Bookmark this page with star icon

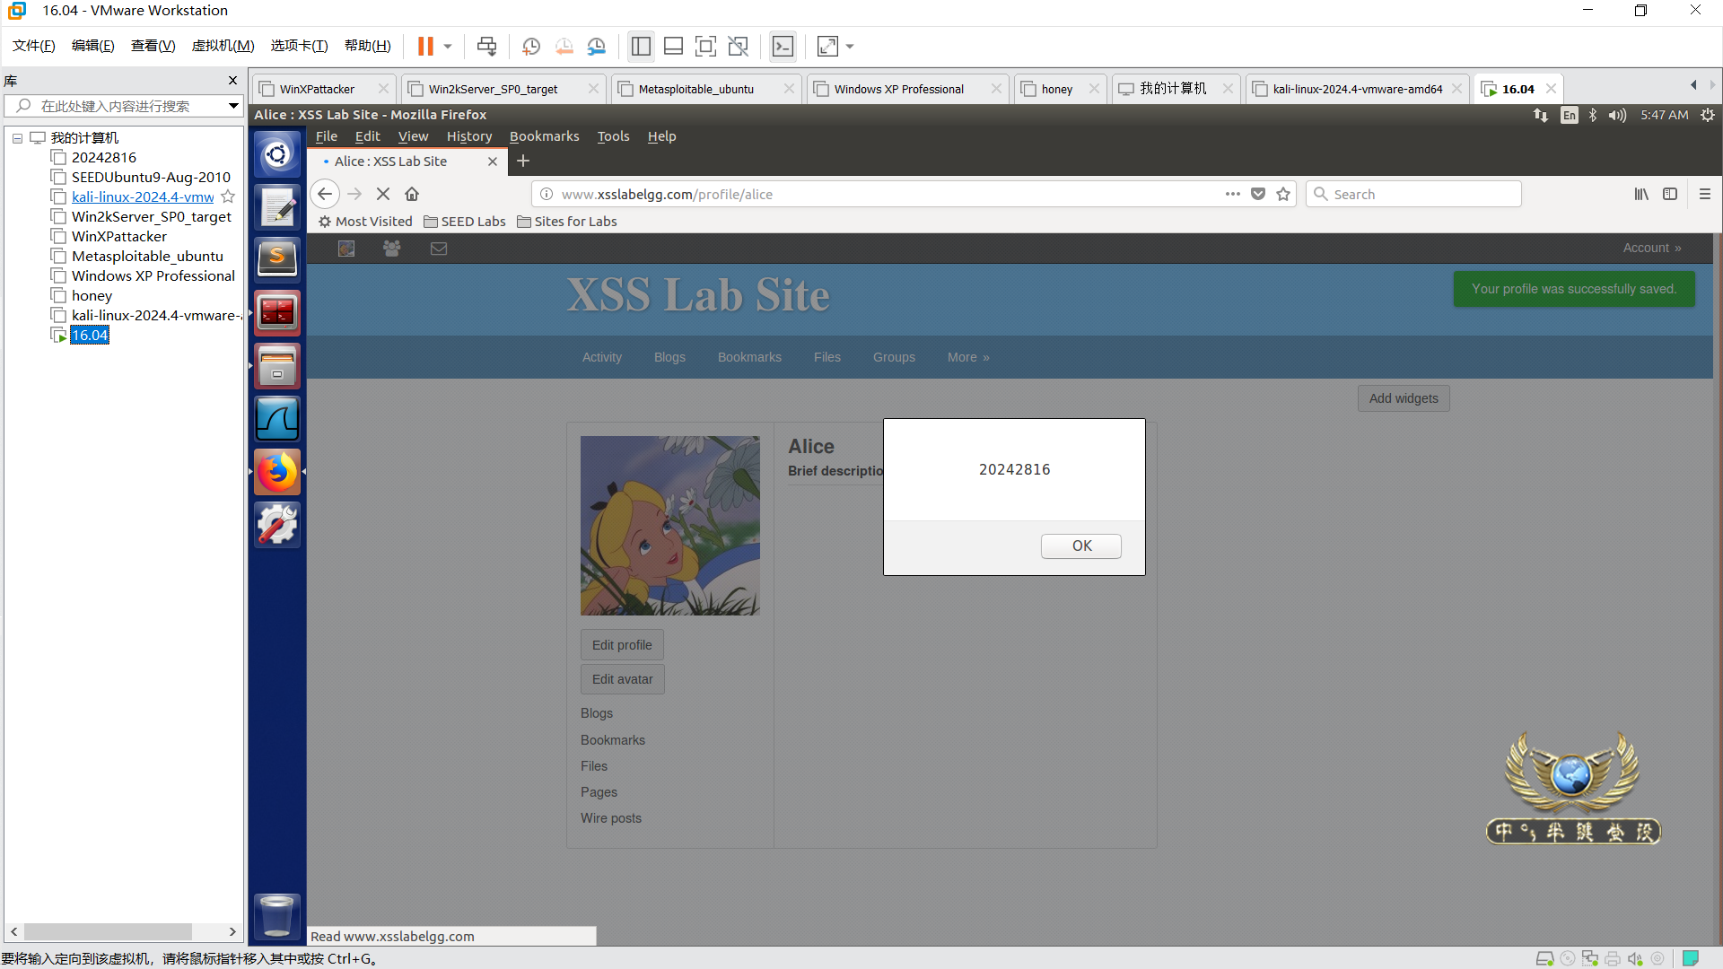[x=1283, y=194]
